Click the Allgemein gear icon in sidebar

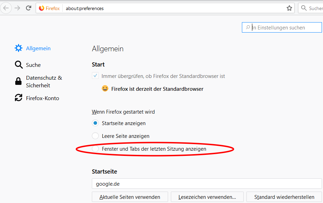pos(18,48)
